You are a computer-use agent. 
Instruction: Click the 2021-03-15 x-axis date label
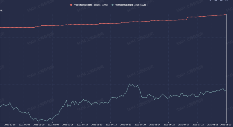point(82,125)
